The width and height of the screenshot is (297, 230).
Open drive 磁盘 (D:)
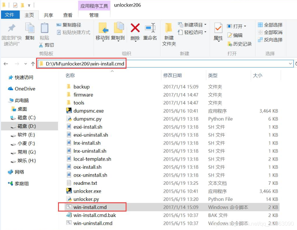(30, 126)
